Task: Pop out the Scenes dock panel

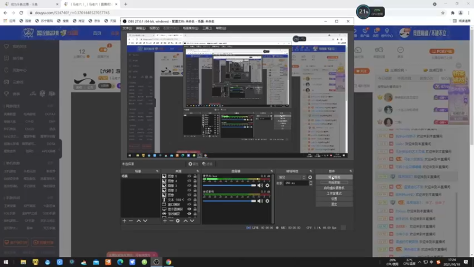Action: click(157, 171)
